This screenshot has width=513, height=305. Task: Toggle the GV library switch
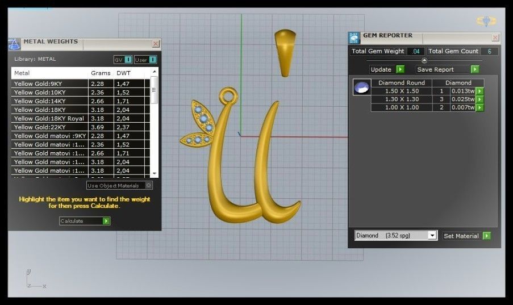pyautogui.click(x=128, y=60)
